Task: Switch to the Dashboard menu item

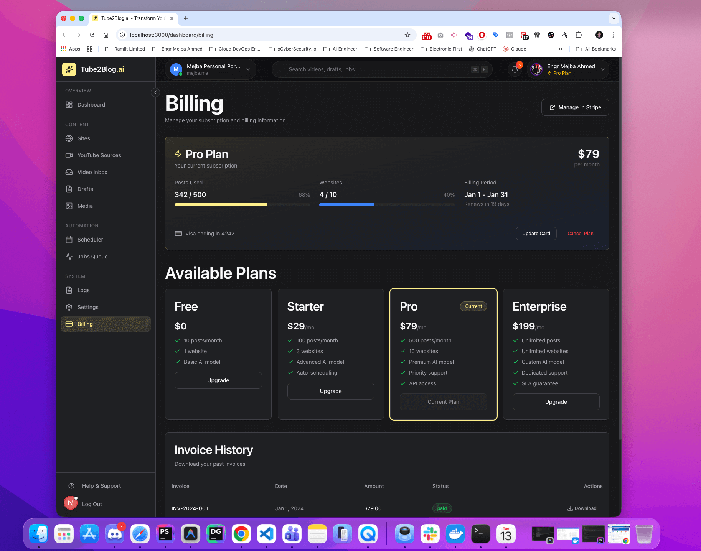Action: click(91, 105)
